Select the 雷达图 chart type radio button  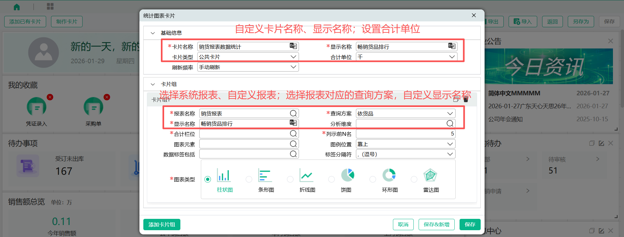point(414,179)
